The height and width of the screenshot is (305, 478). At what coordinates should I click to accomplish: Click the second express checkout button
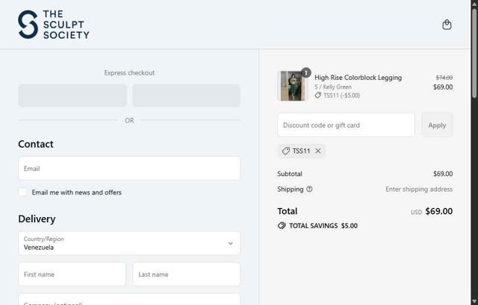(186, 95)
